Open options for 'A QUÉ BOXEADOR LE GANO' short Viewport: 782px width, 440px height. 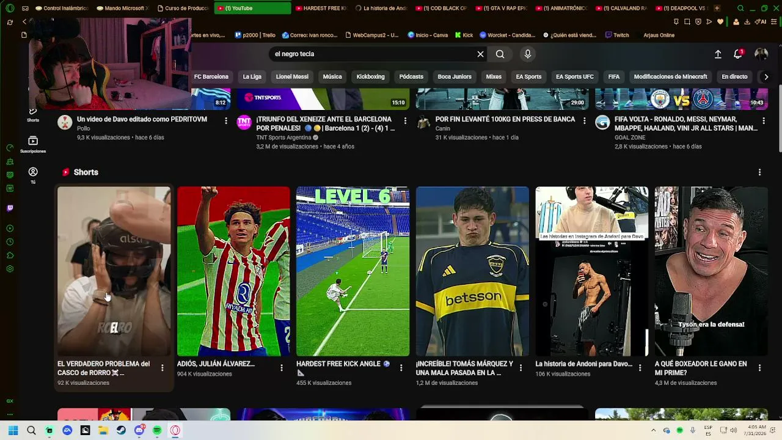[759, 367]
